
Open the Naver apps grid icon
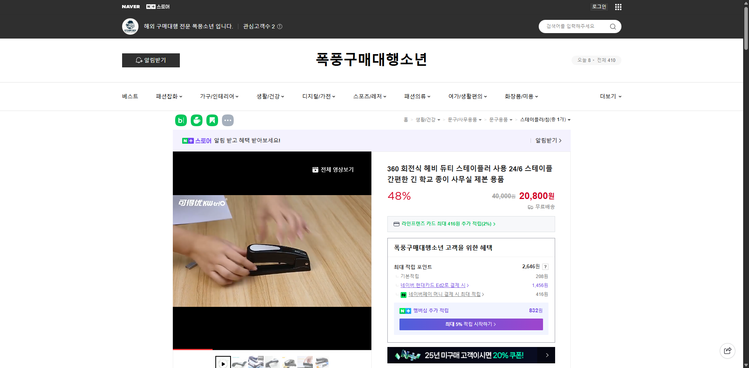coord(618,7)
